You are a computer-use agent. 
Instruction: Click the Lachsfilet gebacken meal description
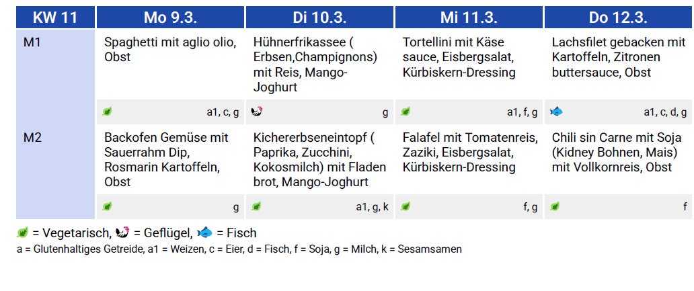(x=618, y=57)
